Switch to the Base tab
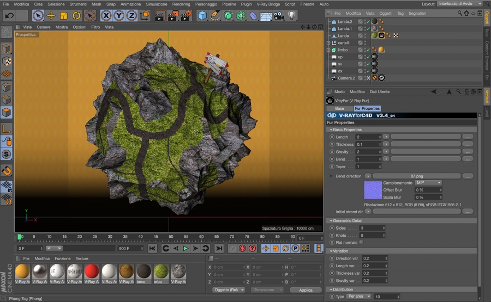The height and width of the screenshot is (302, 491). (339, 108)
